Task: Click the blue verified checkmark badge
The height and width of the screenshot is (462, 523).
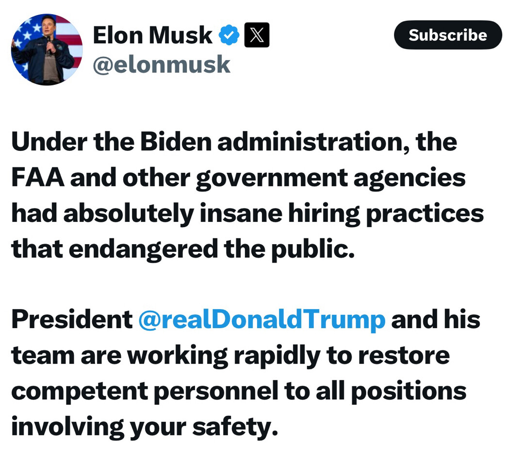Action: [229, 34]
